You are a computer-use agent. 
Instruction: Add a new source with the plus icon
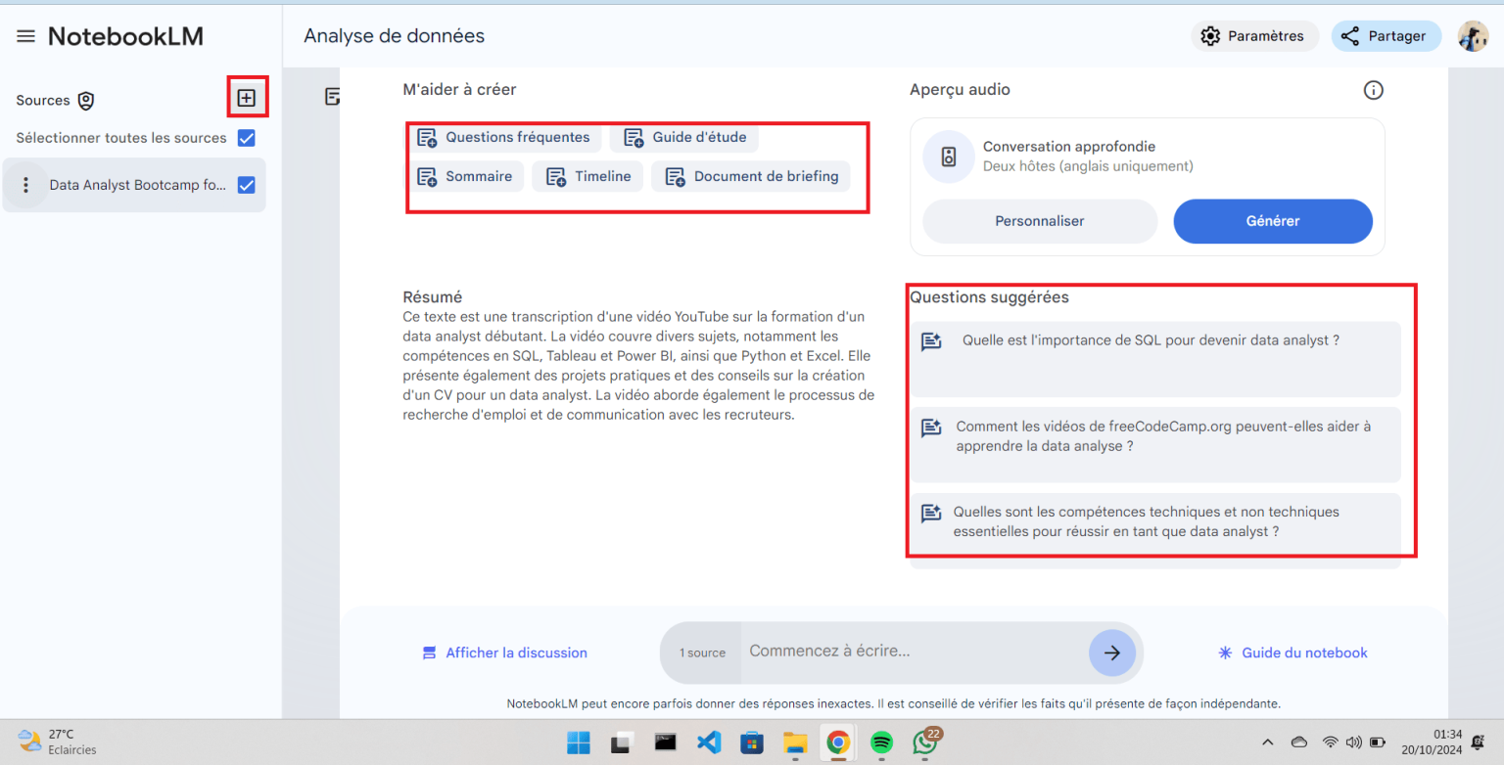coord(247,96)
